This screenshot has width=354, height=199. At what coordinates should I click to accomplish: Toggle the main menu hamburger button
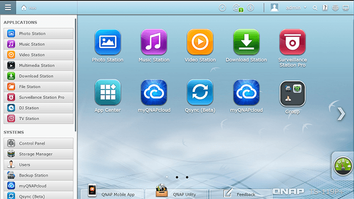tap(8, 8)
